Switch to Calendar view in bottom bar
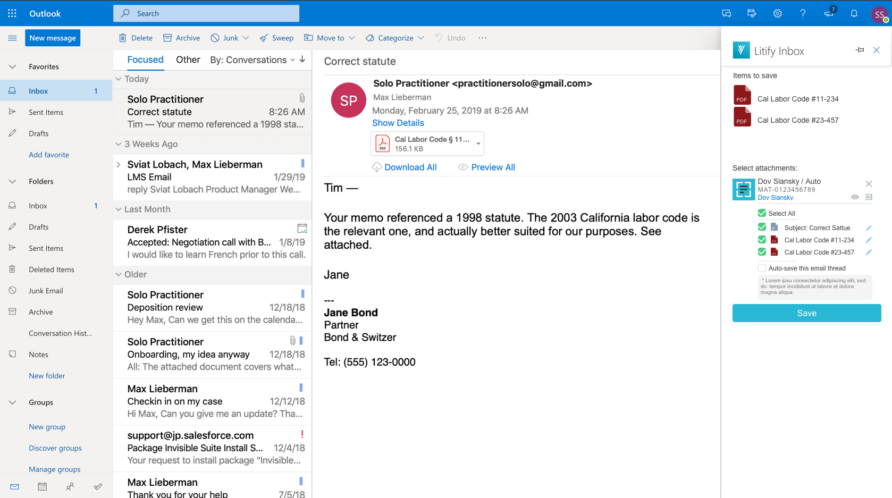 43,487
